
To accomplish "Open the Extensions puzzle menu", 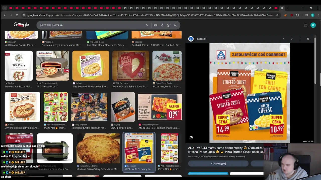I will tap(298, 15).
